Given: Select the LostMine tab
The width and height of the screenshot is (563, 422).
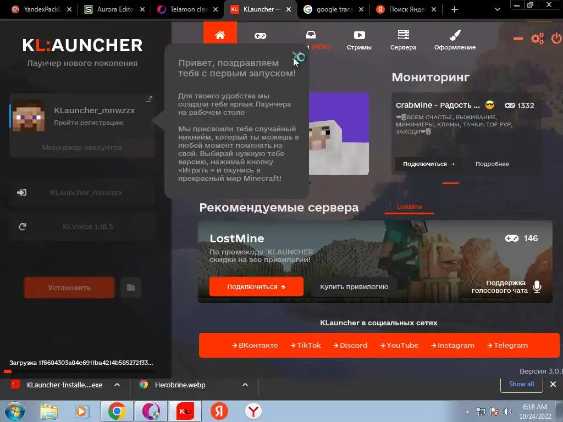Looking at the screenshot, I should coord(409,207).
